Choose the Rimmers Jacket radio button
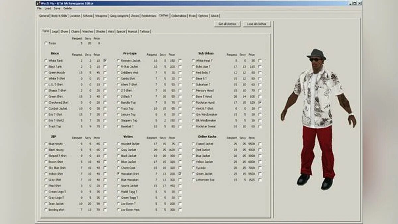 (x=118, y=61)
